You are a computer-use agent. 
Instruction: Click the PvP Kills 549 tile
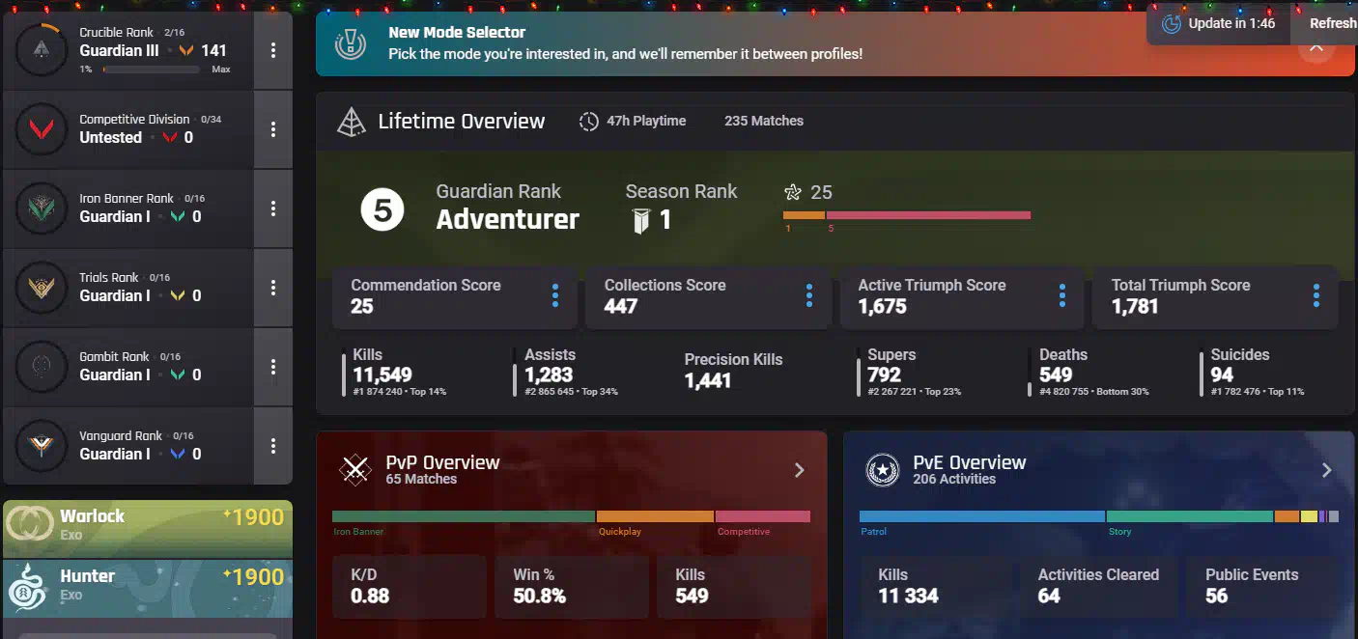point(733,586)
